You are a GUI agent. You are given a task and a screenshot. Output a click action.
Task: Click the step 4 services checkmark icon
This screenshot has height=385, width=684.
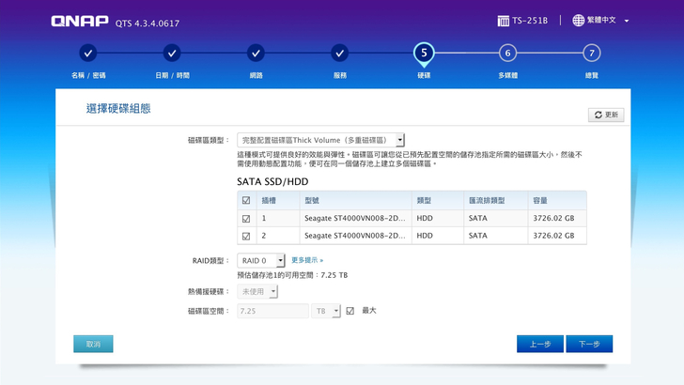pyautogui.click(x=340, y=54)
